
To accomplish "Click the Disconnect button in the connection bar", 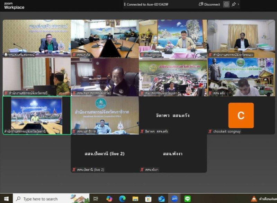I will click(209, 4).
